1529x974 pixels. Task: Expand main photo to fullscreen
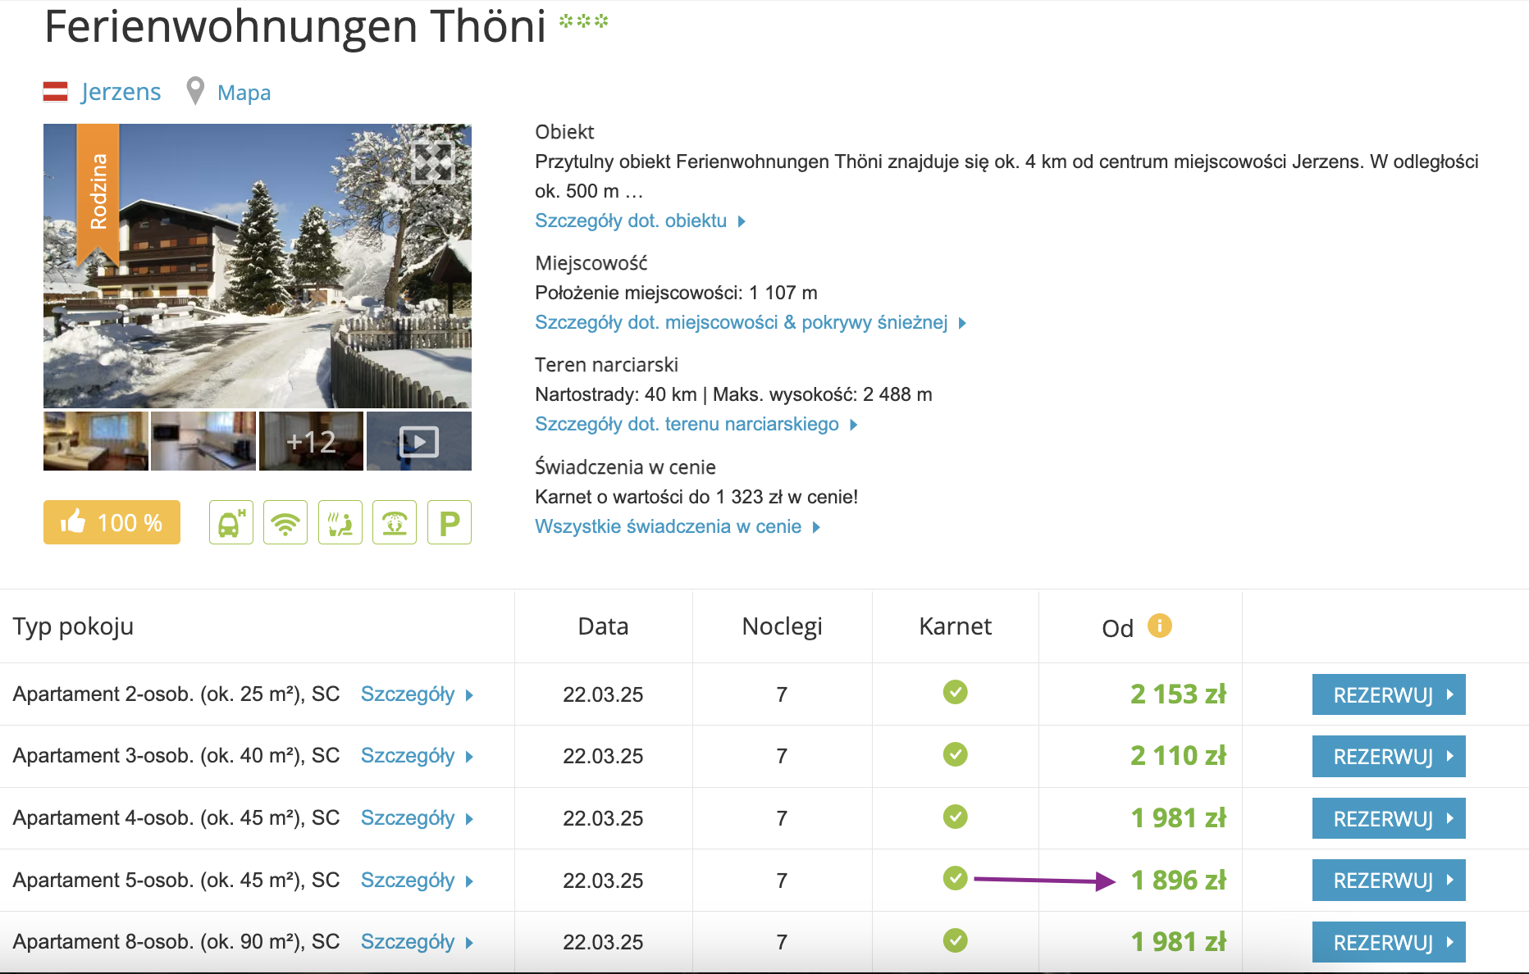pos(432,162)
